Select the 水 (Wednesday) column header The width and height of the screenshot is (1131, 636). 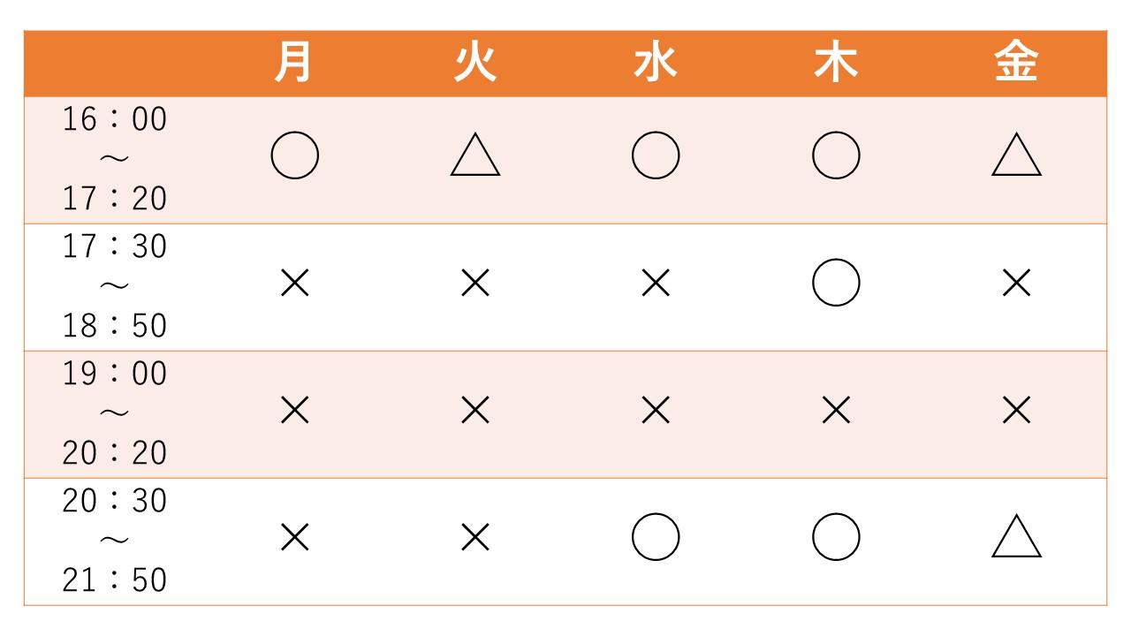(656, 64)
